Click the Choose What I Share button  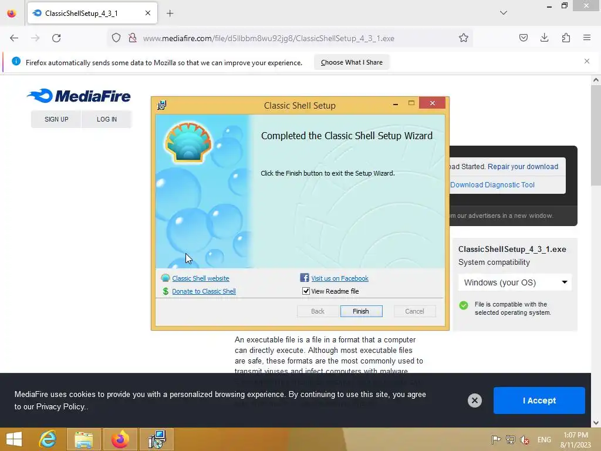(352, 62)
